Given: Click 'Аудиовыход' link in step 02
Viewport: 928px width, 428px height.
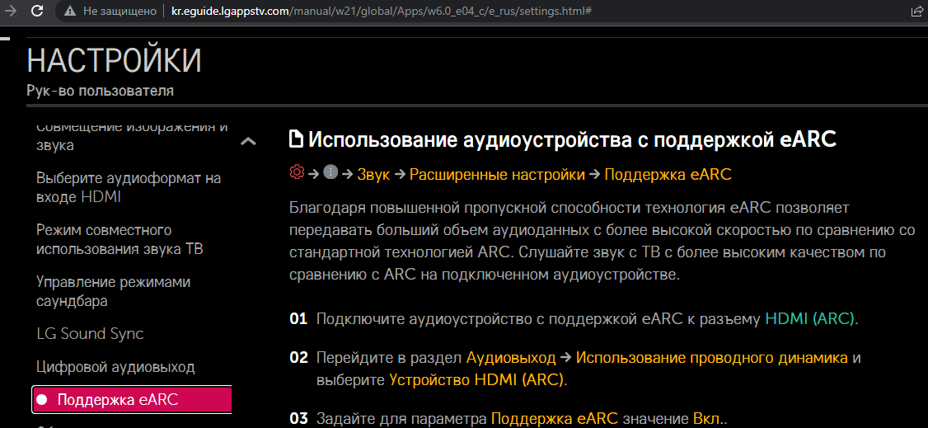Looking at the screenshot, I should coord(511,358).
